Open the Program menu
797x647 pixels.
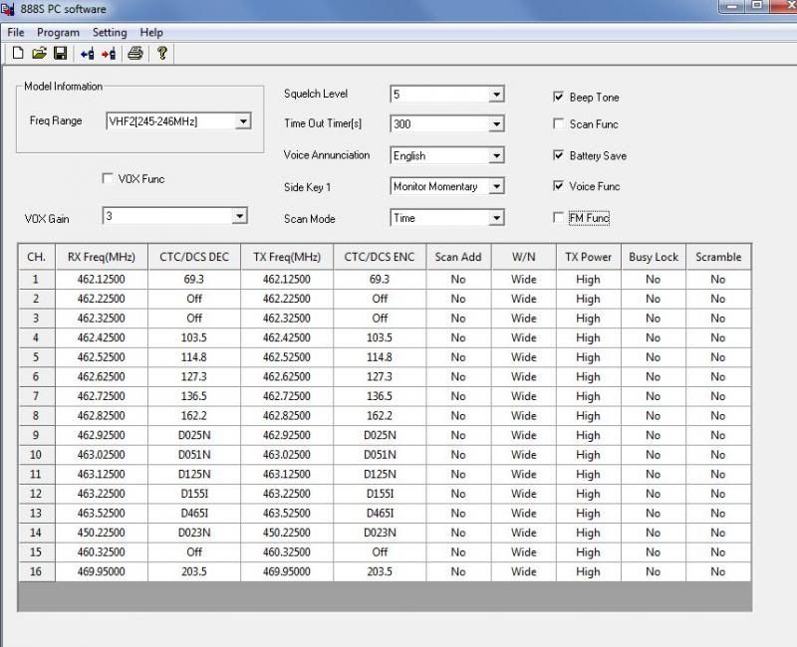tap(58, 33)
